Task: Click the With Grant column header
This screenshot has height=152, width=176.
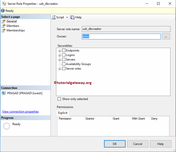Action: click(x=140, y=119)
